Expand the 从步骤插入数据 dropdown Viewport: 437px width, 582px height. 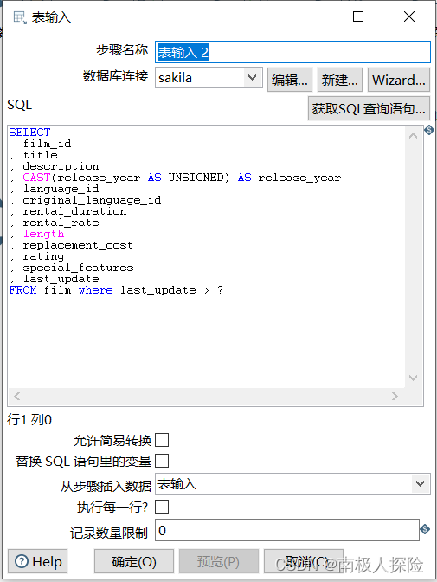pos(420,483)
